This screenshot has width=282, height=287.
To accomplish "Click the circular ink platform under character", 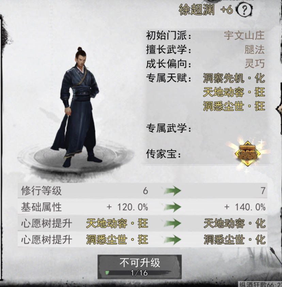I will pyautogui.click(x=76, y=157).
